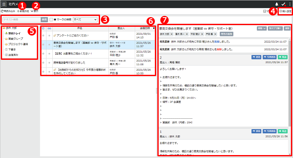Open the notification bell
The width and height of the screenshot is (293, 158).
point(277,4)
